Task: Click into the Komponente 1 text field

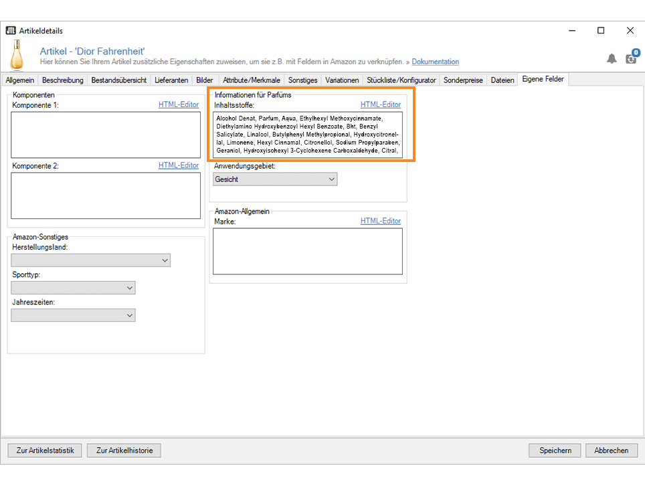Action: [x=106, y=135]
